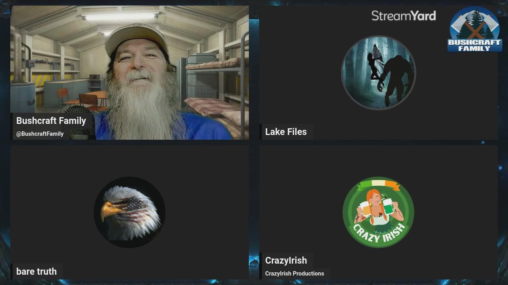The image size is (508, 285).
Task: Click the Bushcraft Family name label
Action: click(51, 121)
